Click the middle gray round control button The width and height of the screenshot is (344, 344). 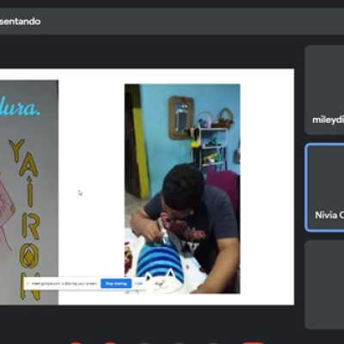tap(179, 343)
